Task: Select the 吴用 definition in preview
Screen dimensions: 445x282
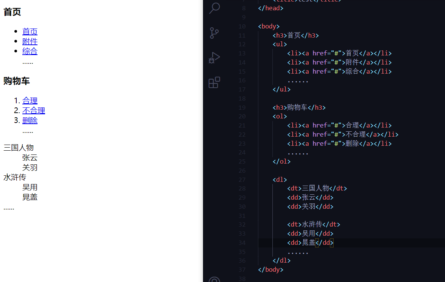Action: pyautogui.click(x=30, y=187)
